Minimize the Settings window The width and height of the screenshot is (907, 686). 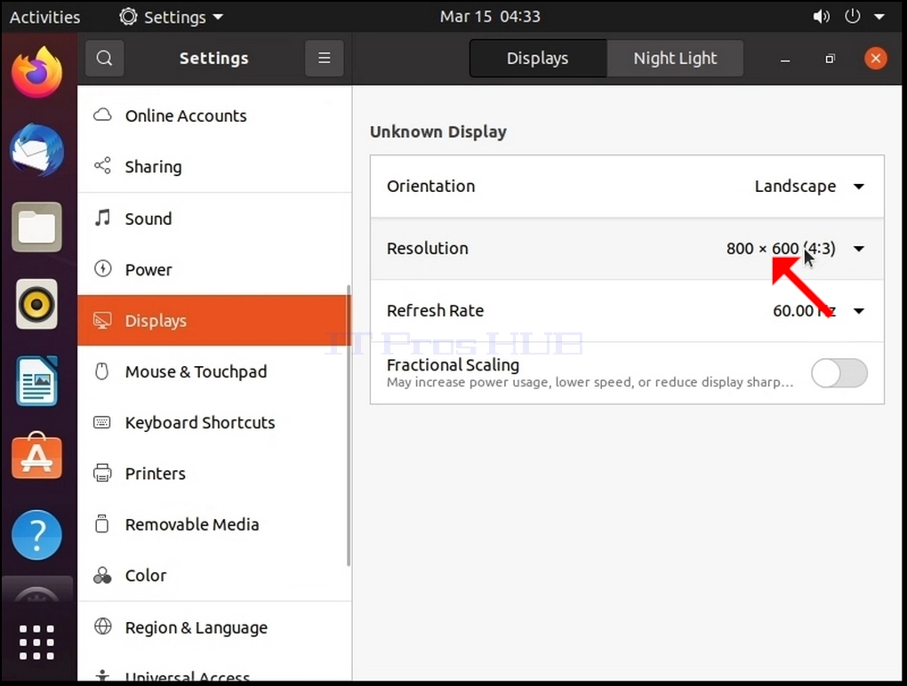785,59
